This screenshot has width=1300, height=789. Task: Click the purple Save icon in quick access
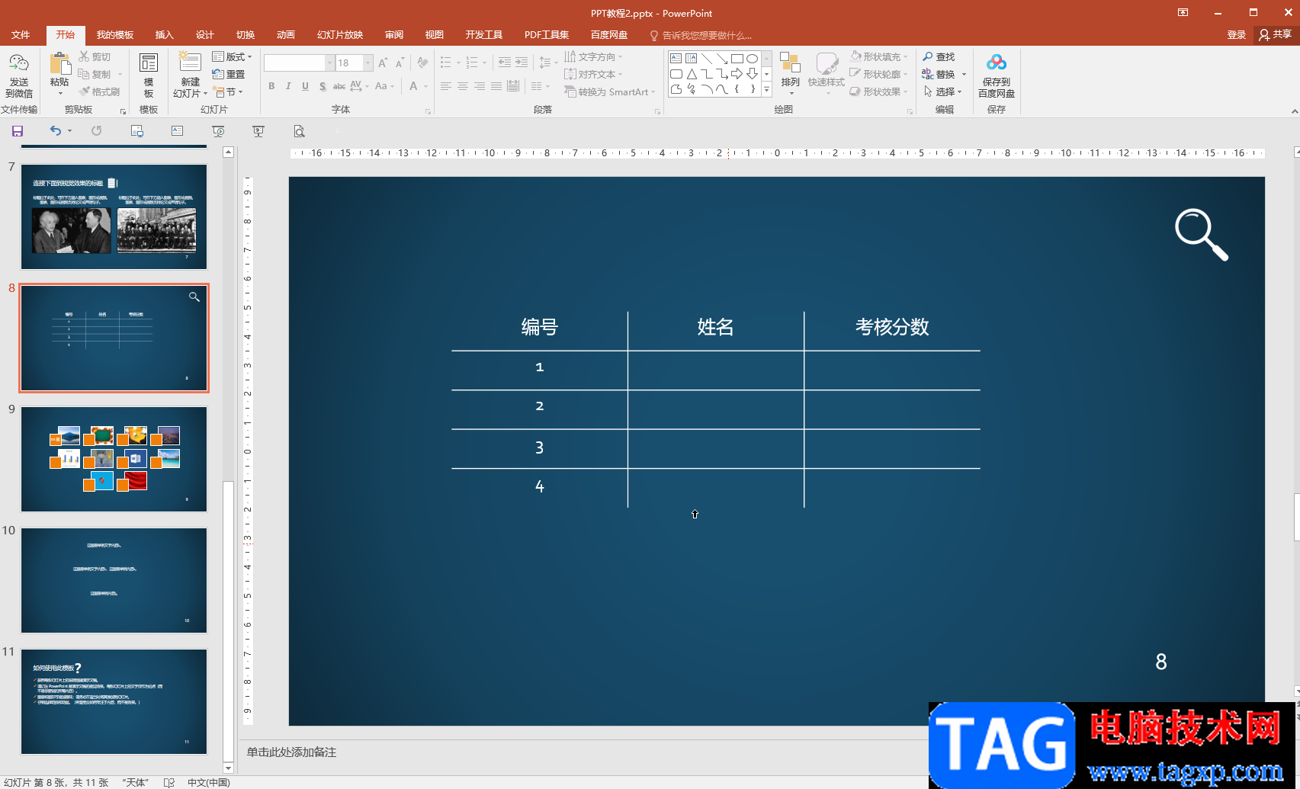[18, 131]
